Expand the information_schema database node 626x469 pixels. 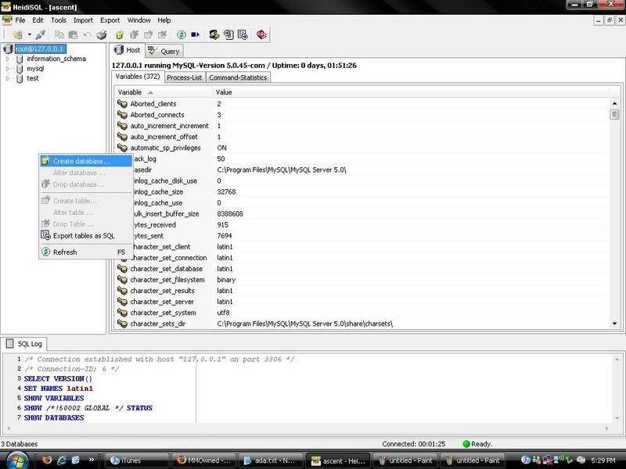[x=7, y=59]
